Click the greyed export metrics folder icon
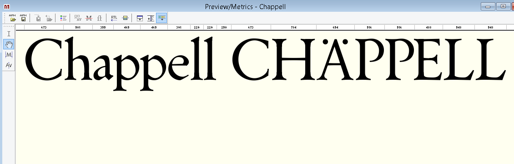514x164 pixels. 49,18
